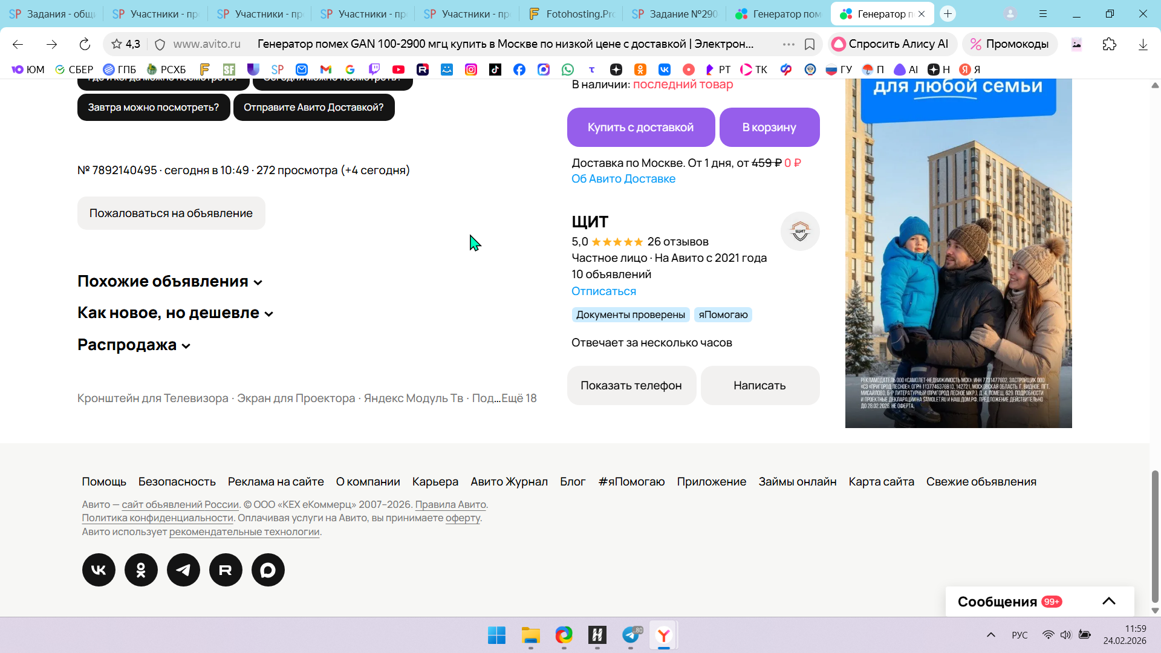Unsubscribe via the Отписаться link
This screenshot has width=1161, height=653.
point(603,291)
